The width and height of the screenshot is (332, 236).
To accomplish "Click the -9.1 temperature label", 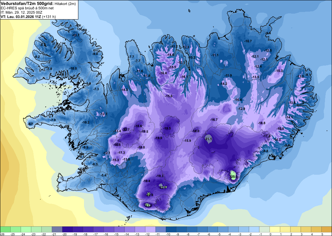I will click(308, 75).
